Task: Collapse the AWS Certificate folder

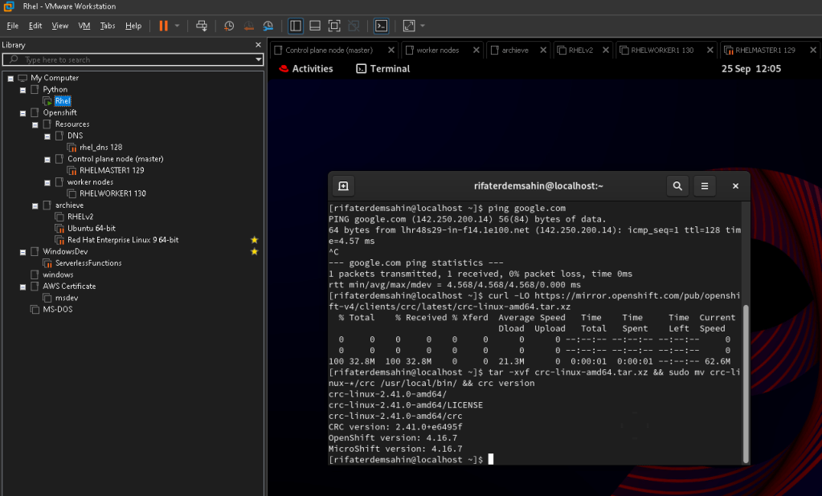Action: (x=22, y=287)
